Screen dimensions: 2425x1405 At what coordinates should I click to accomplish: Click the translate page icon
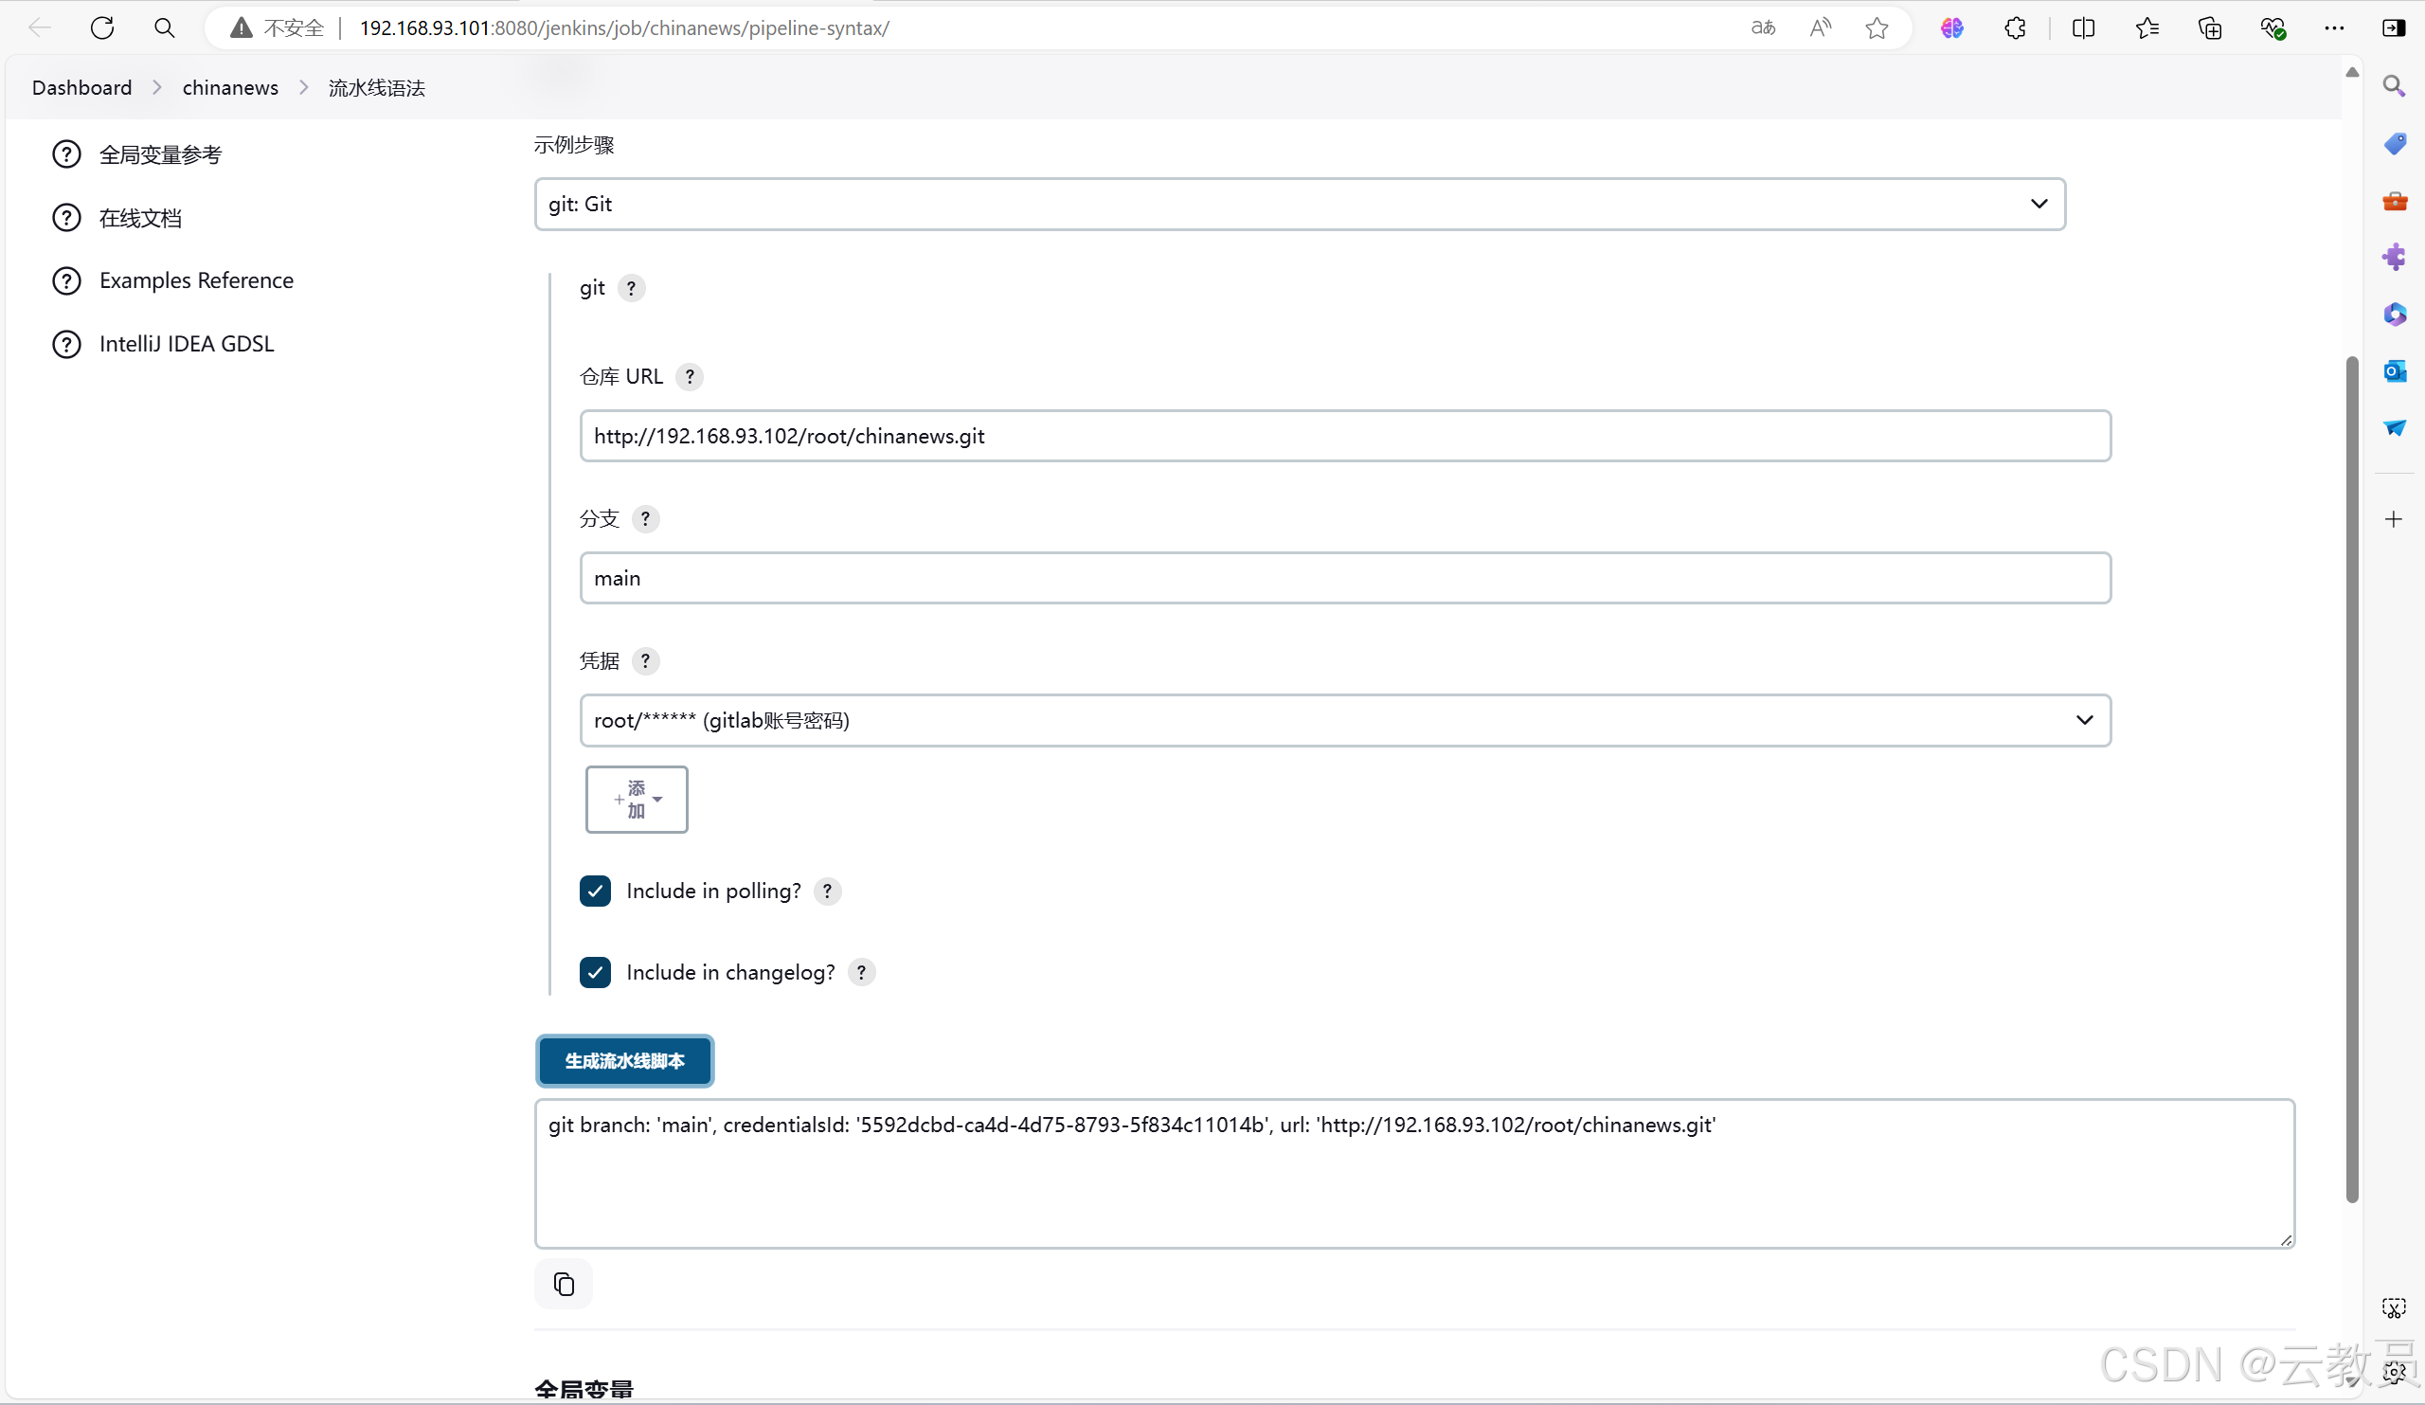(x=1763, y=27)
